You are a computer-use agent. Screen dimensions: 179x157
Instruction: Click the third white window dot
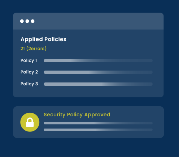32,21
